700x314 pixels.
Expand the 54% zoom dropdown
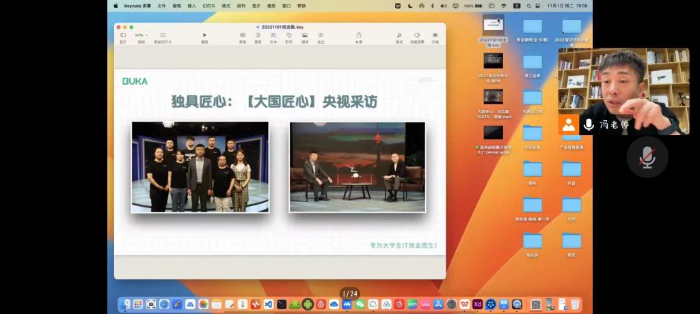tap(141, 35)
